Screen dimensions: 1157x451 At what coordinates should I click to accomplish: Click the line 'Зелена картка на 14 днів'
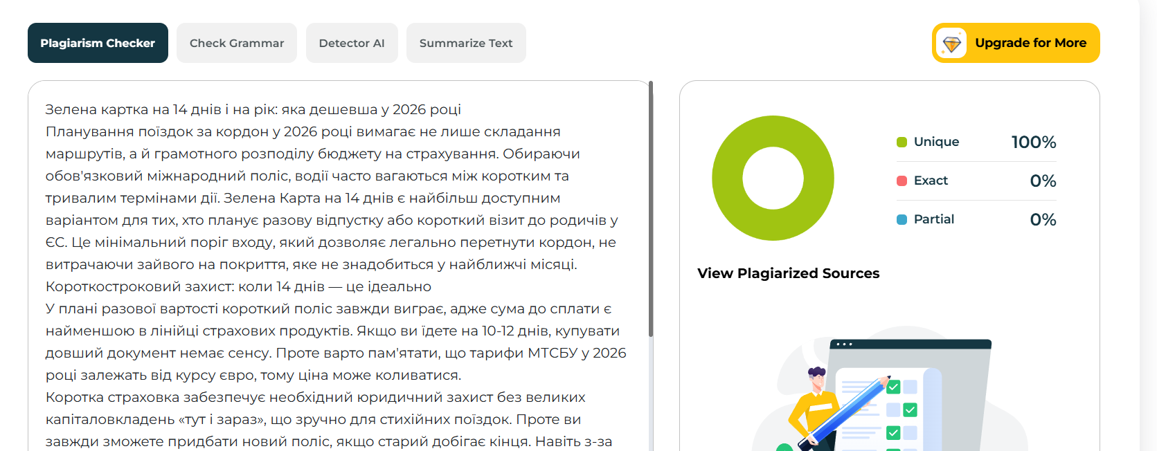tap(253, 109)
